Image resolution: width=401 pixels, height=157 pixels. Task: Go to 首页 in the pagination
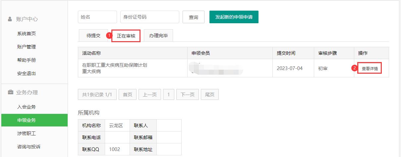[128, 95]
